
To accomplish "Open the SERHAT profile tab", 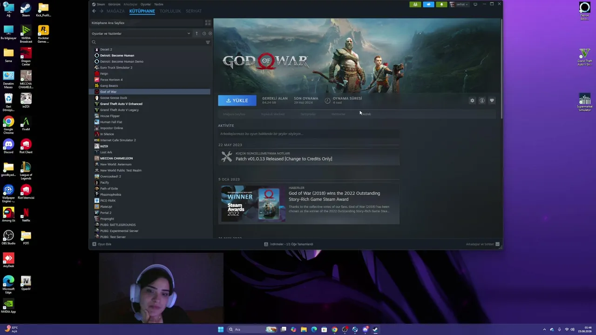I will (194, 11).
